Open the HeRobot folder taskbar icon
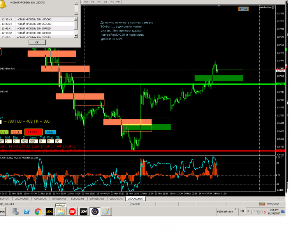The width and height of the screenshot is (292, 233). 61,212
